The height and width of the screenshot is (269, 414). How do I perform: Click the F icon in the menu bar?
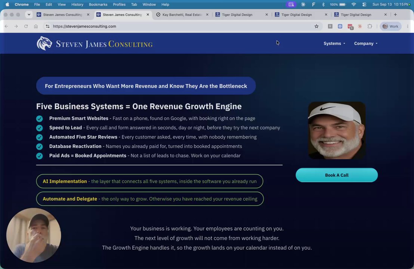coord(313,4)
